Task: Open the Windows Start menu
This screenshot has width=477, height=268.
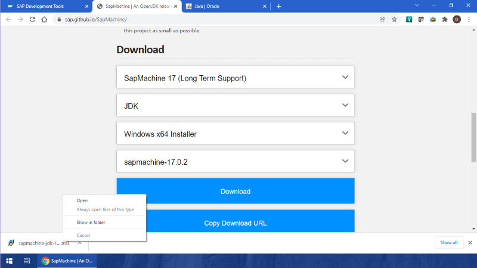Action: (x=9, y=261)
